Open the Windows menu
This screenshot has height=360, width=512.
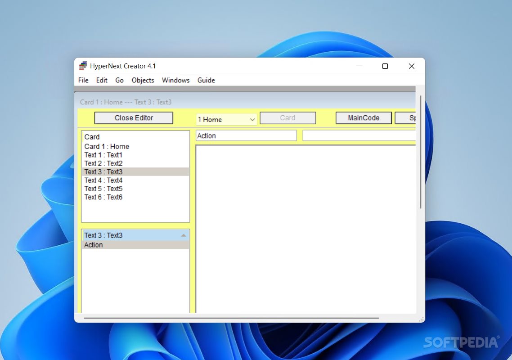coord(175,81)
